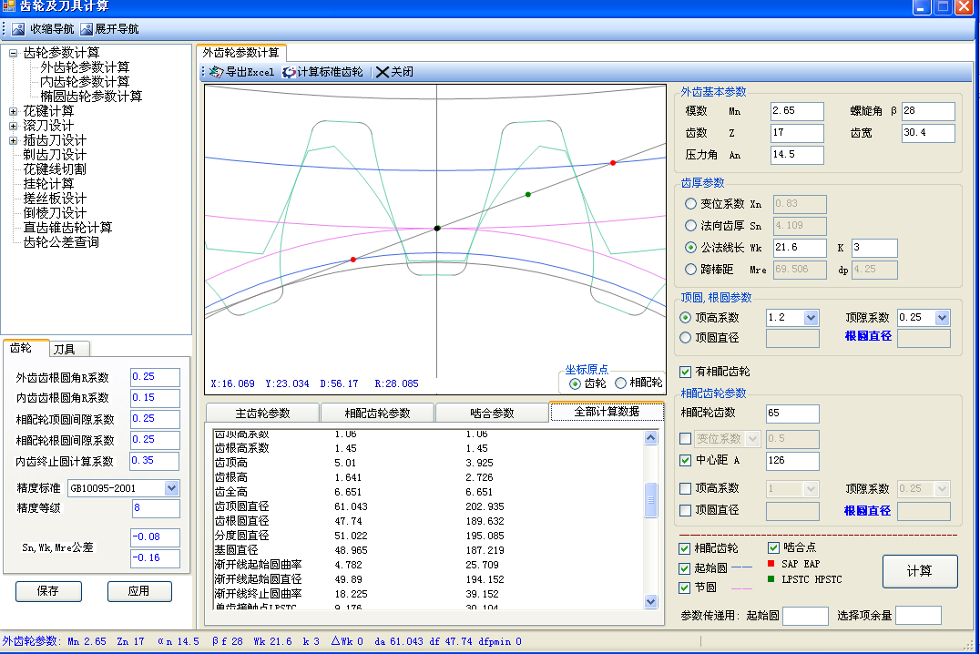
Task: Select 跨棒距 Mre radio button
Action: point(690,270)
